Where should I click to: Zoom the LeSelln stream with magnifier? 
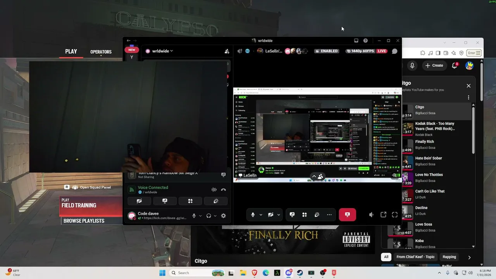tap(394, 175)
